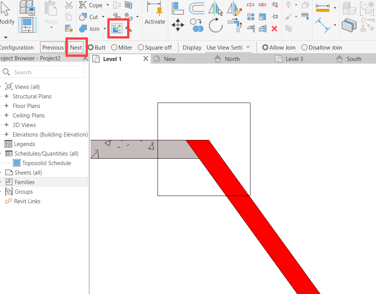The width and height of the screenshot is (376, 294).
Task: Select the Offset tool
Action: click(x=197, y=8)
